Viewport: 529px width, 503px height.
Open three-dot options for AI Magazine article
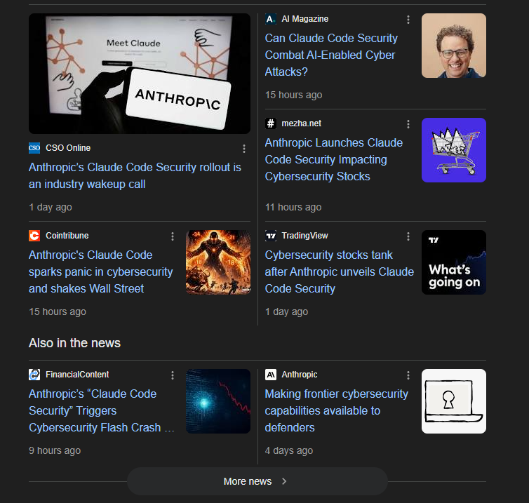408,20
